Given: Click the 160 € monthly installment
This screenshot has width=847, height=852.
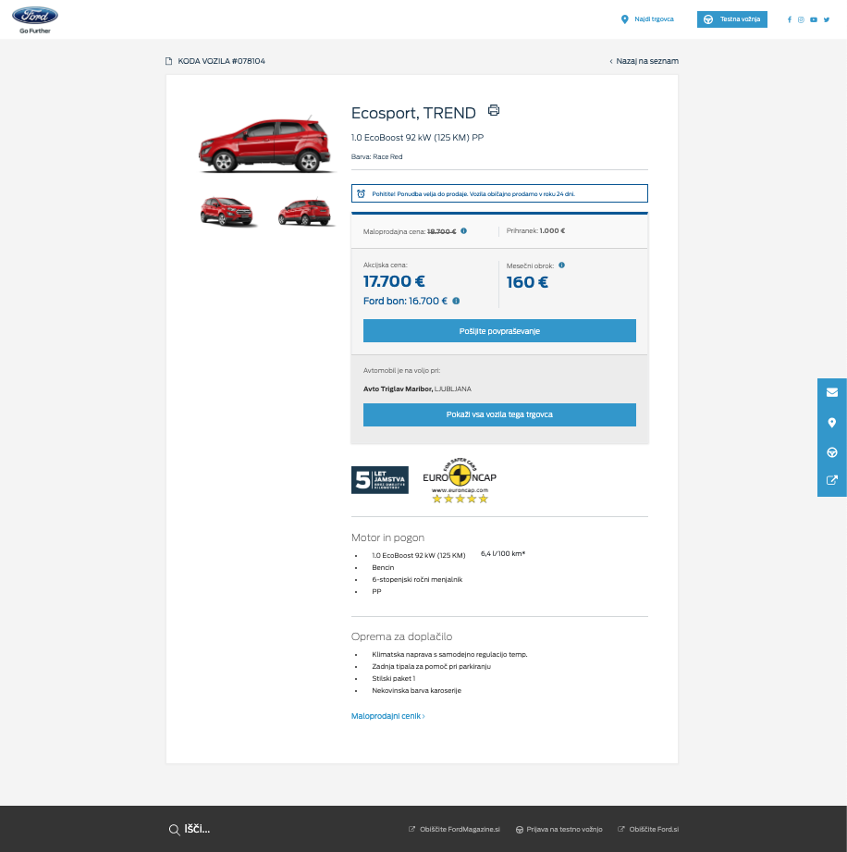Looking at the screenshot, I should coord(527,282).
